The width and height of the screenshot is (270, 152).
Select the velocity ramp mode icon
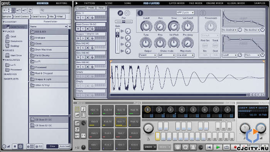tap(77, 115)
